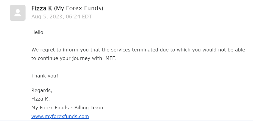Click the "06:24" time in the header
The width and height of the screenshot is (253, 121).
pyautogui.click(x=73, y=17)
